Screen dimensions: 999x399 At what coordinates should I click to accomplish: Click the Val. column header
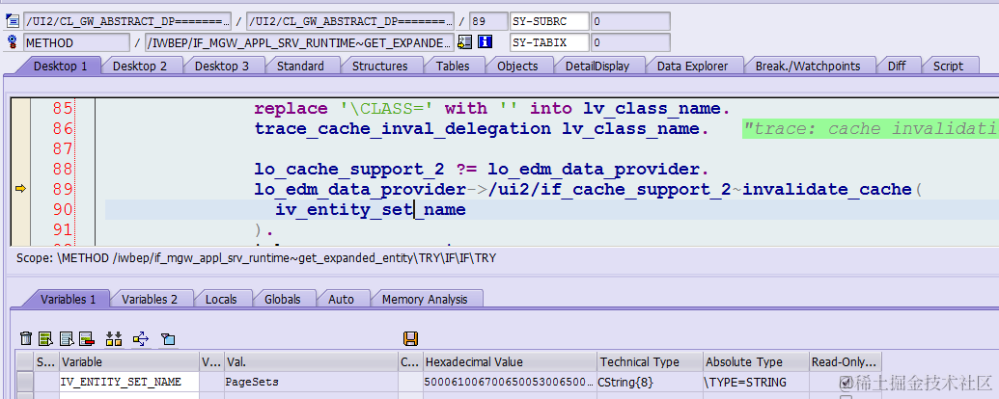click(x=311, y=361)
